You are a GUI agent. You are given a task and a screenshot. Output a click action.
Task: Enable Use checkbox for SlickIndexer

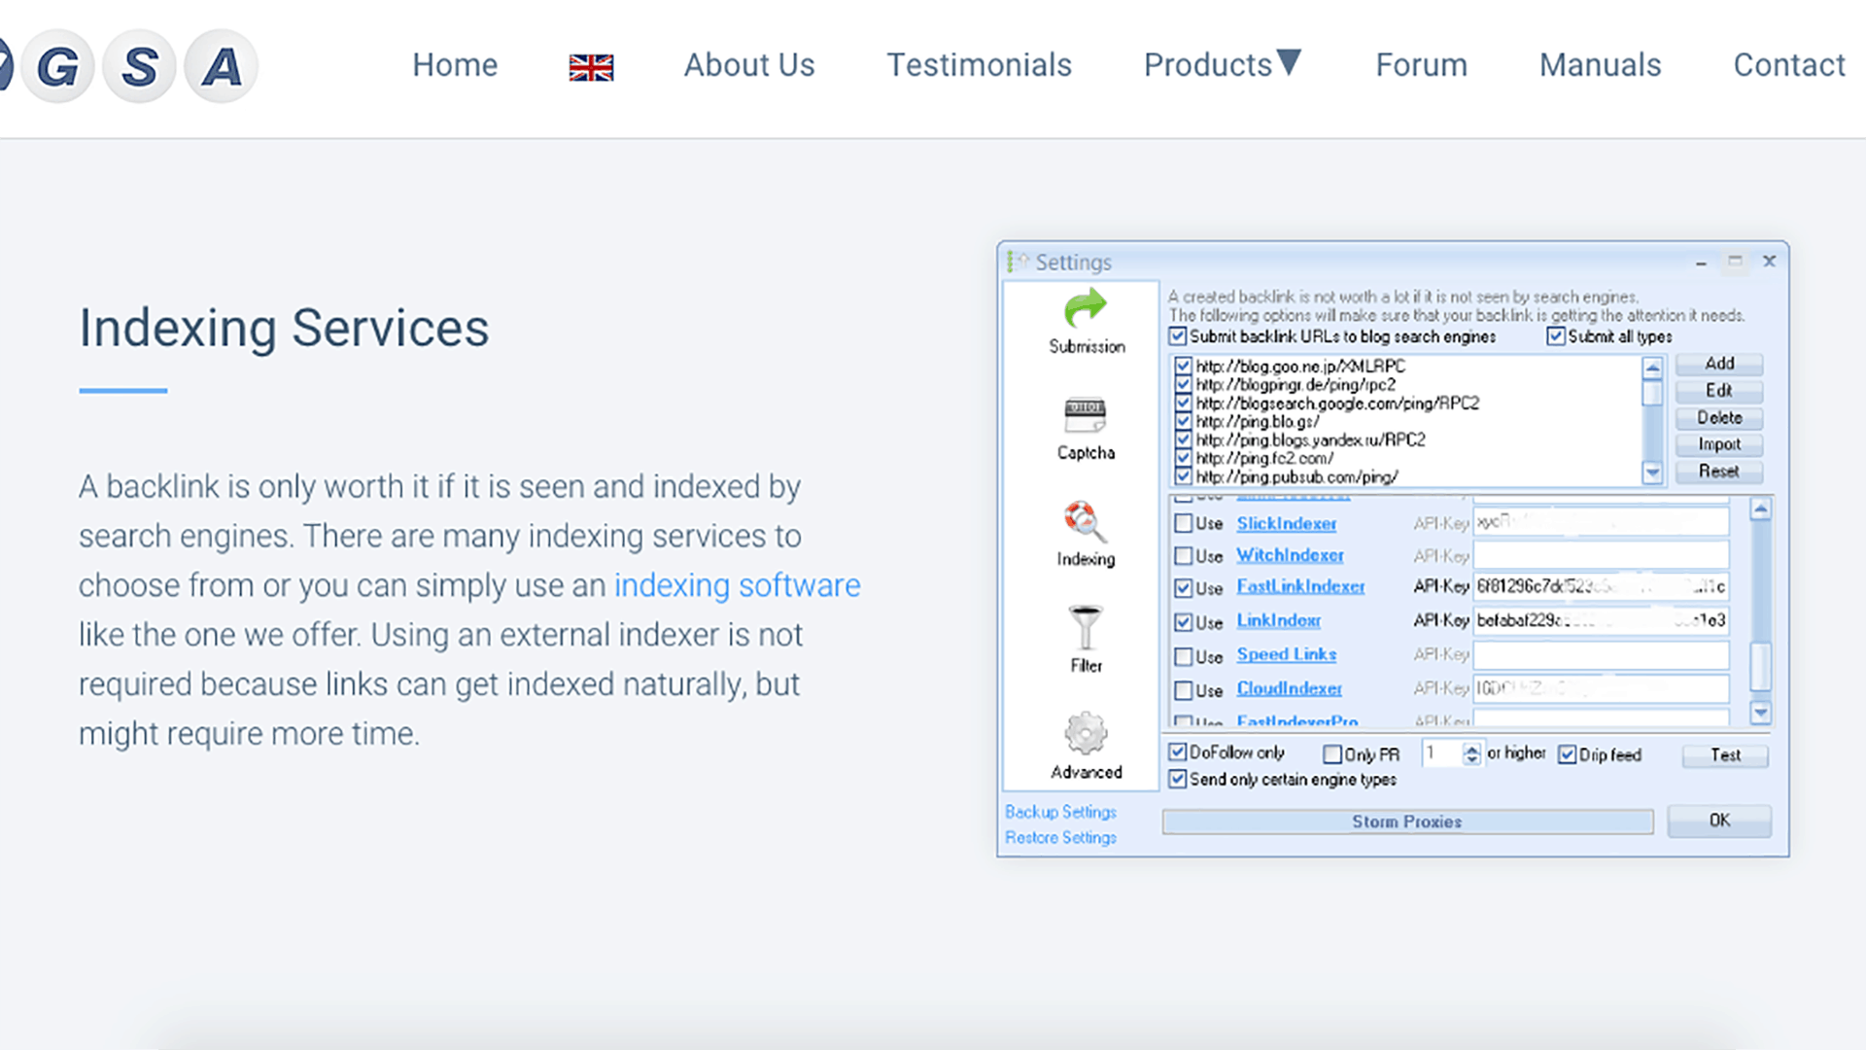[1183, 524]
